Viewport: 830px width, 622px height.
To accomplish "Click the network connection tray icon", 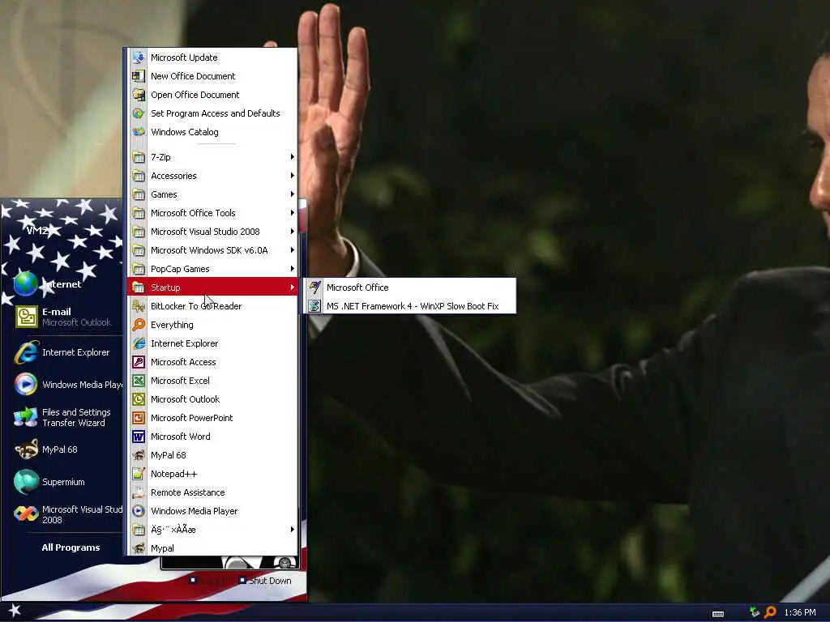I will coord(755,612).
